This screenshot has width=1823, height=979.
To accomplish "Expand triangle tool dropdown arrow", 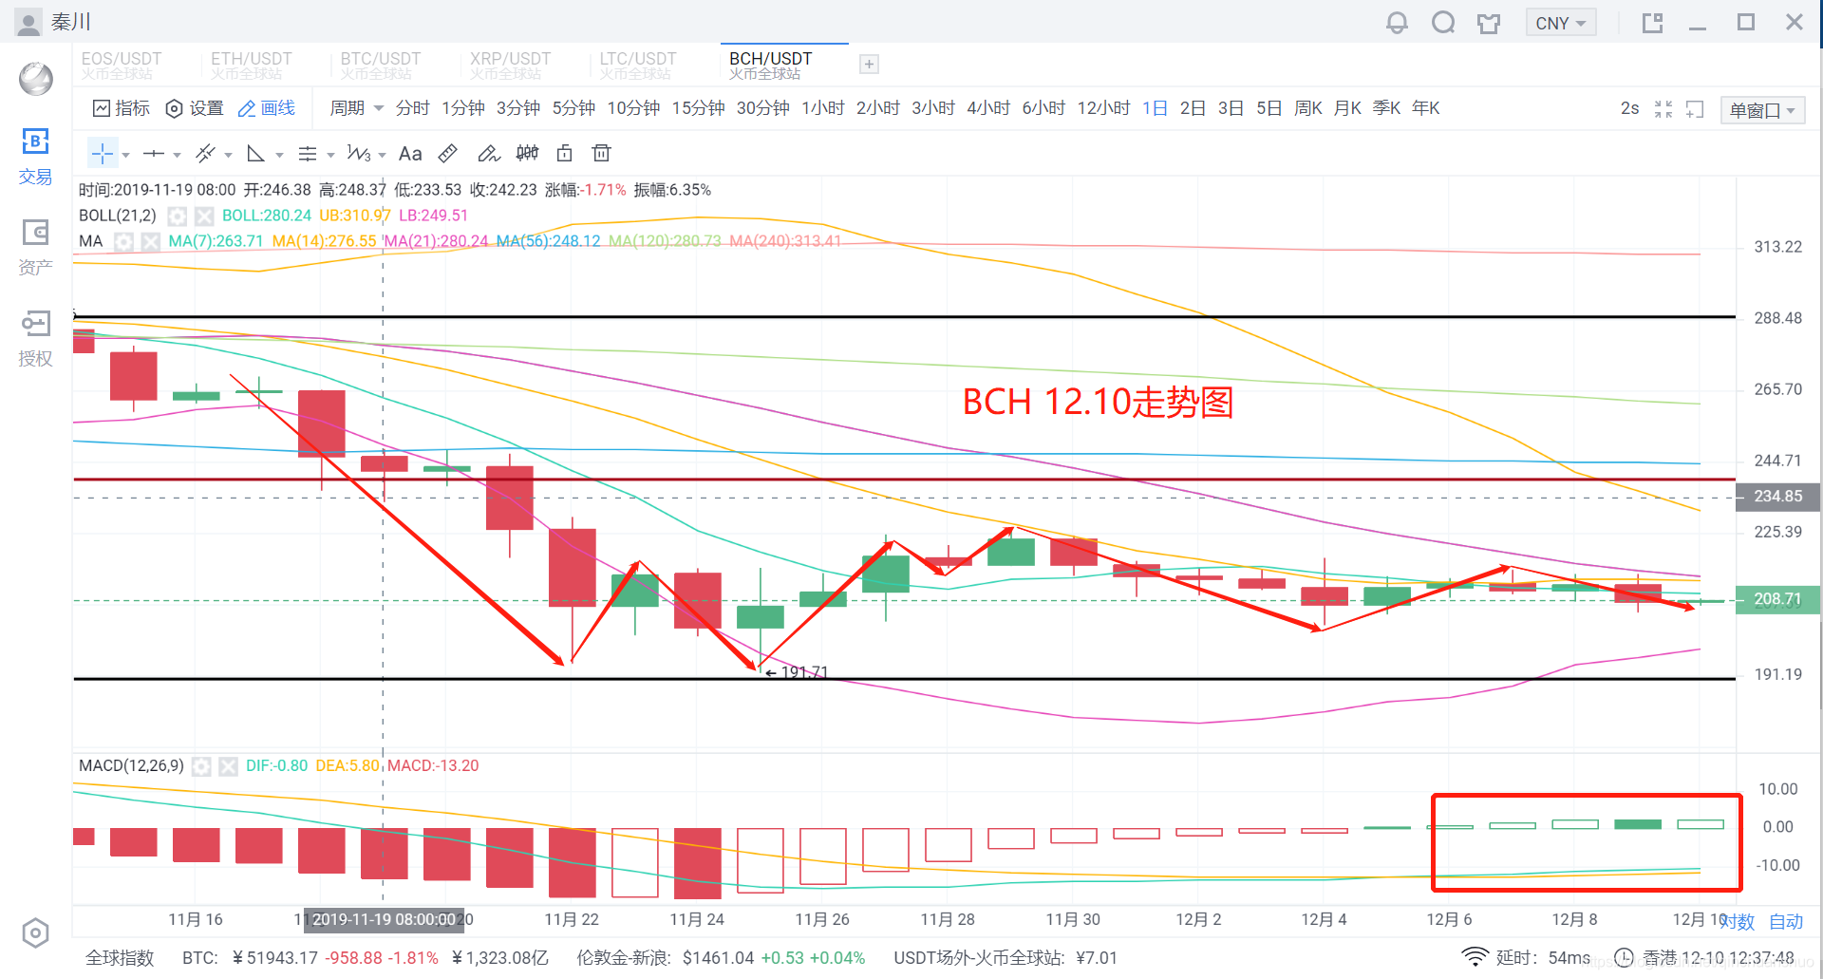I will click(279, 155).
